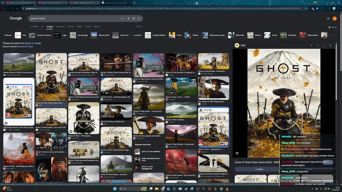
Task: Open a new browser tab
Action: pyautogui.click(x=134, y=3)
